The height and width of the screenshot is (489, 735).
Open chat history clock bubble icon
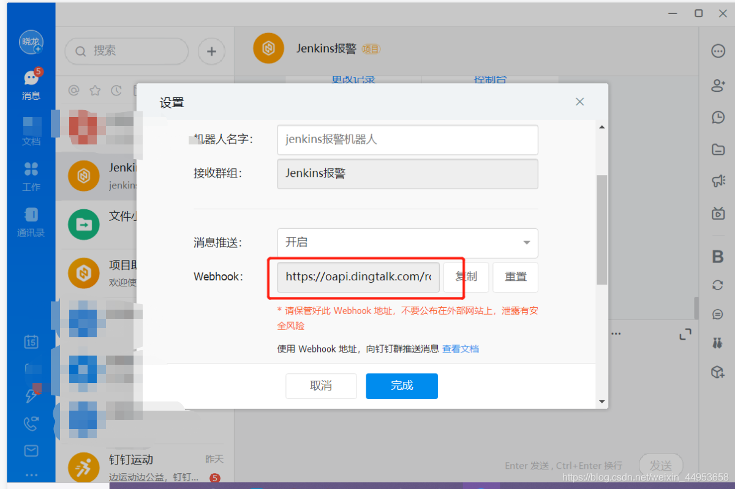coord(718,118)
